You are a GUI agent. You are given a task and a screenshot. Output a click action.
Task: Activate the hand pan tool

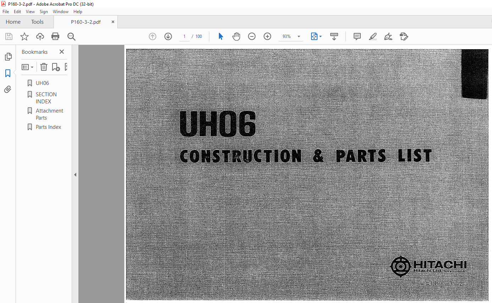pos(236,36)
